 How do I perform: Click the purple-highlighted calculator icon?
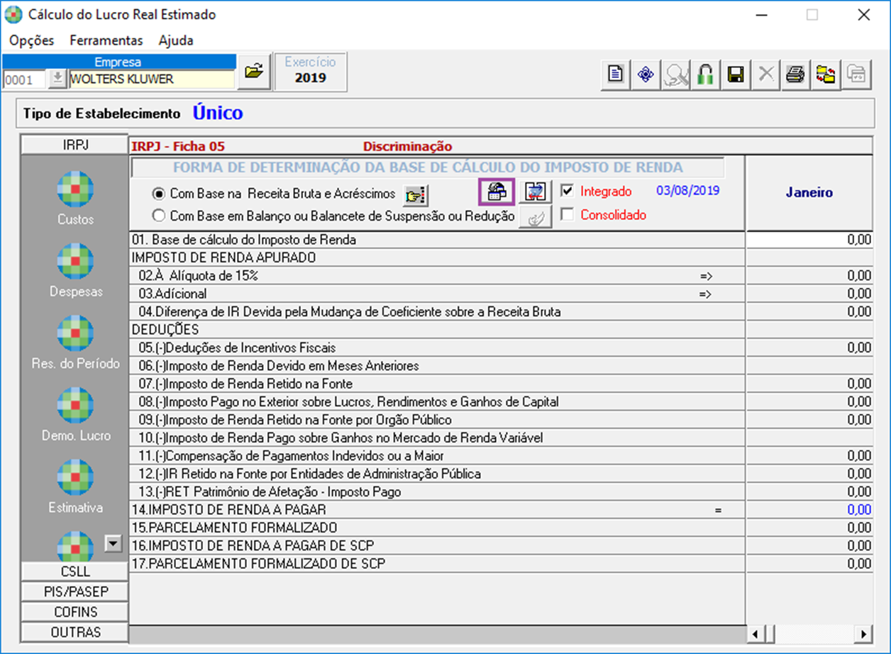pos(497,192)
